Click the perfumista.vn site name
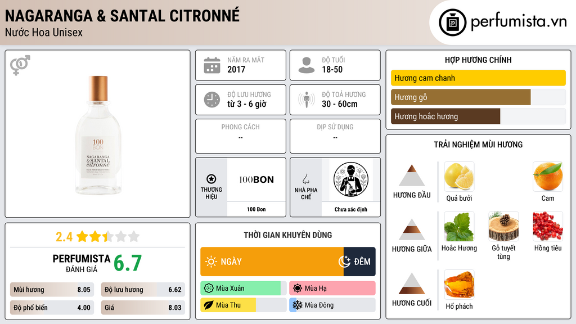 (x=519, y=22)
